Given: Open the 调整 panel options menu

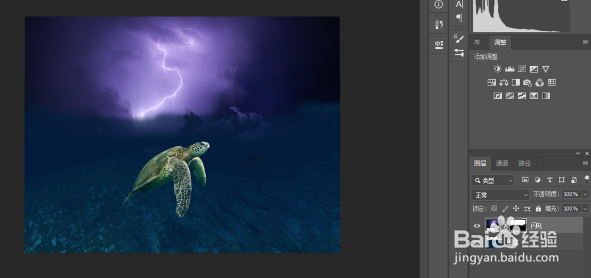Looking at the screenshot, I should pos(585,42).
